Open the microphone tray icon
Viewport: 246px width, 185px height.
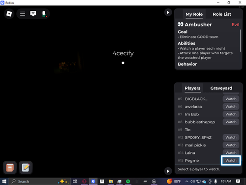coord(215,182)
